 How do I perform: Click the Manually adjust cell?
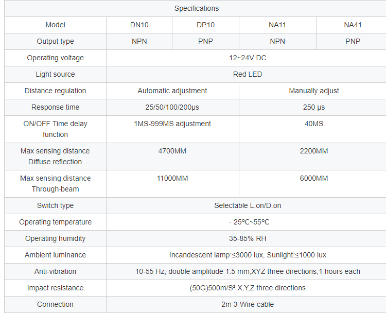coord(314,91)
